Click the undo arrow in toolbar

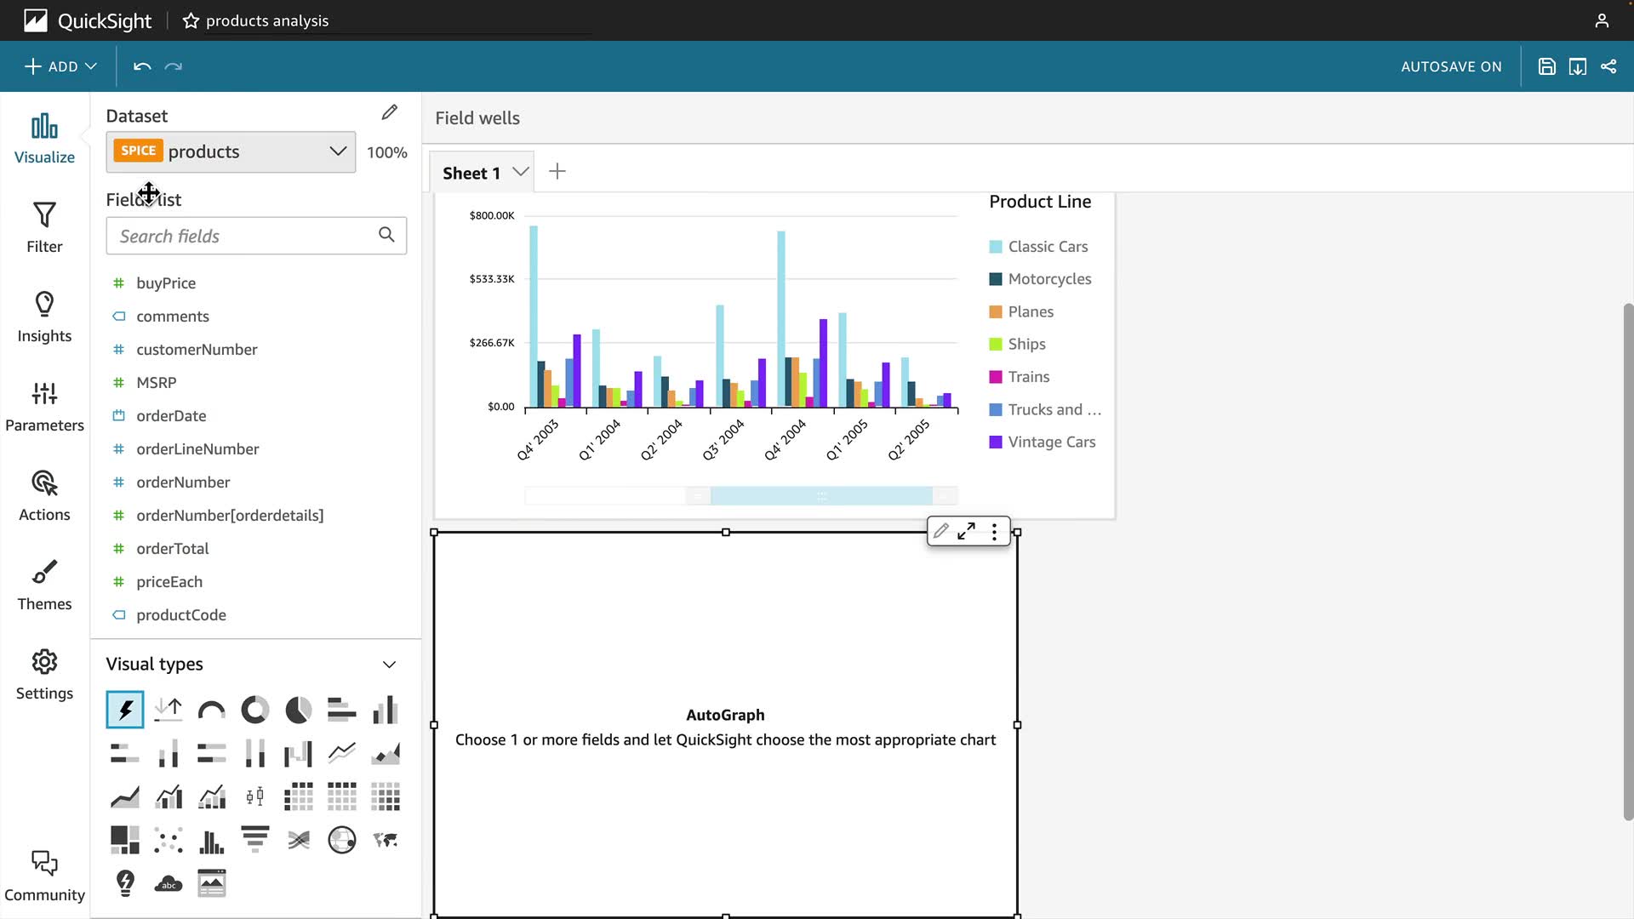(142, 66)
